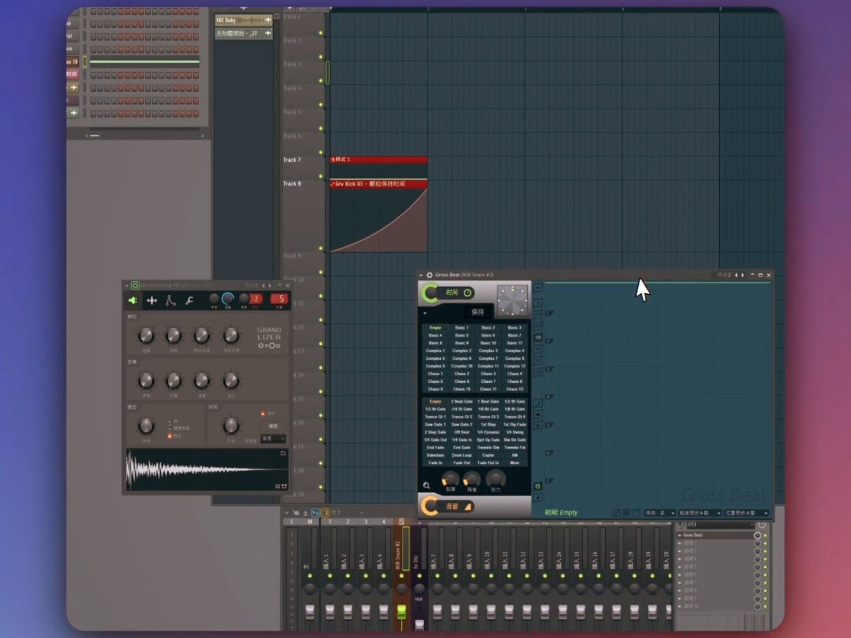Open the 保持: 关 dropdown in Gross Beat
851x638 pixels.
660,513
